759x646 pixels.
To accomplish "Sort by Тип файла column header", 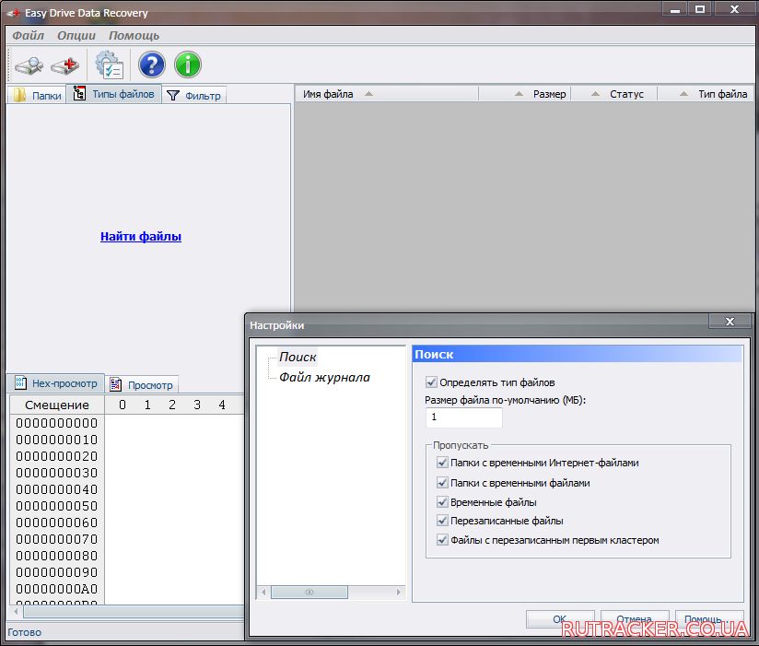I will pos(706,94).
